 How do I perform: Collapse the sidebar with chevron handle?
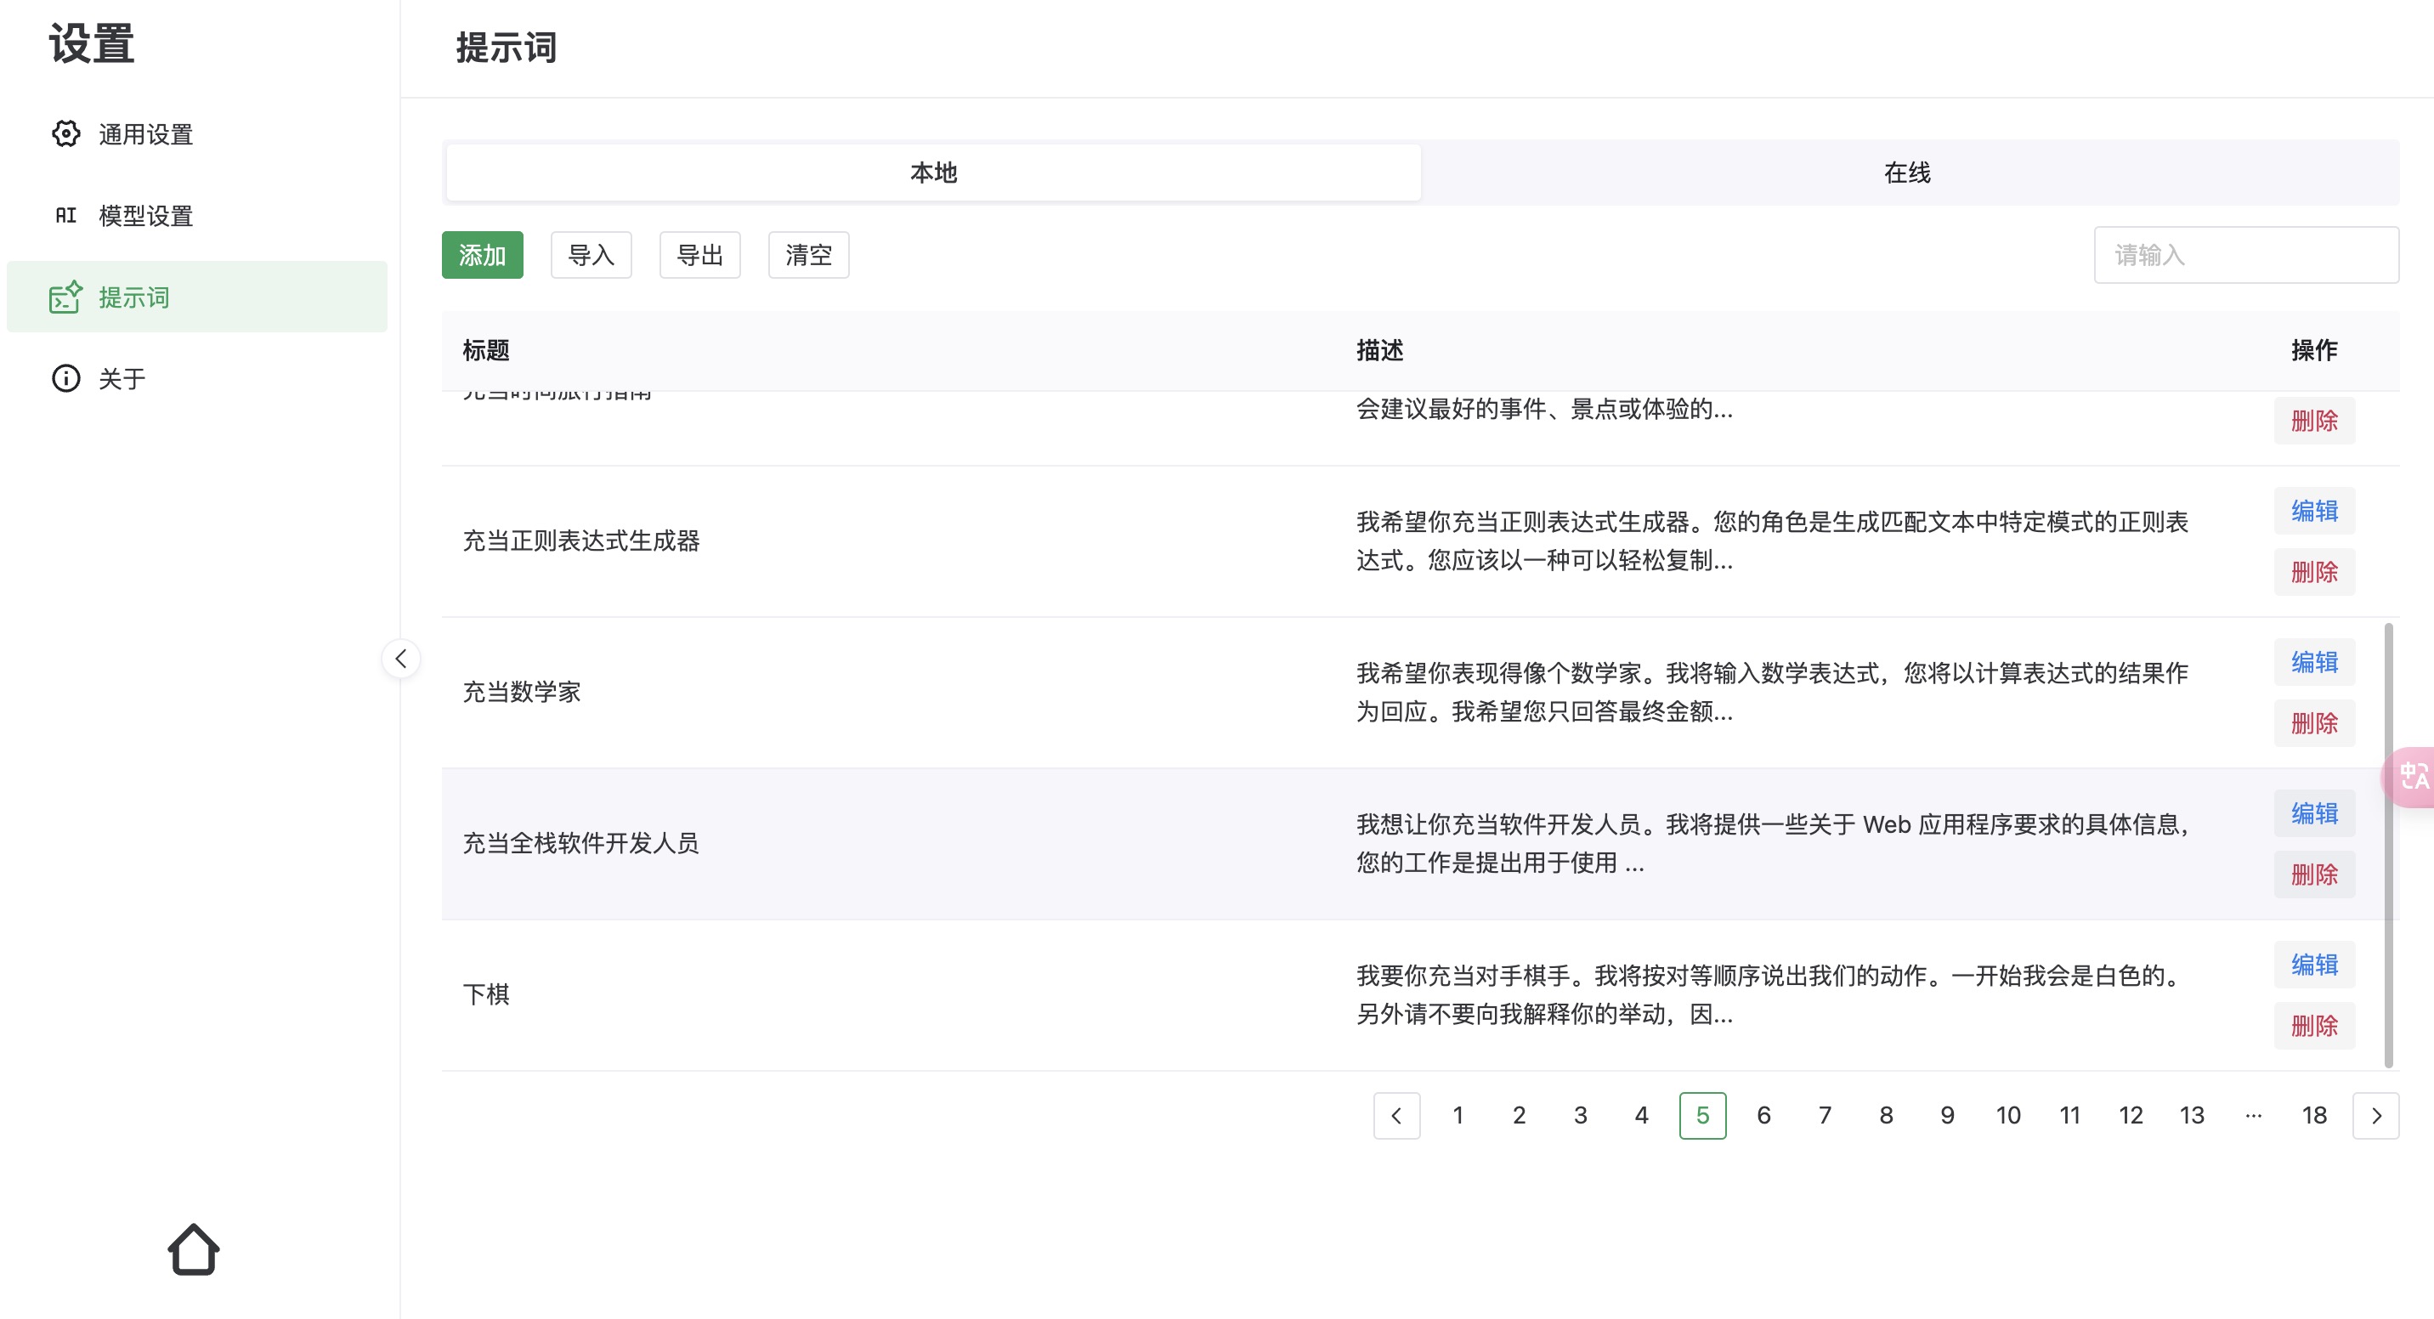click(400, 659)
